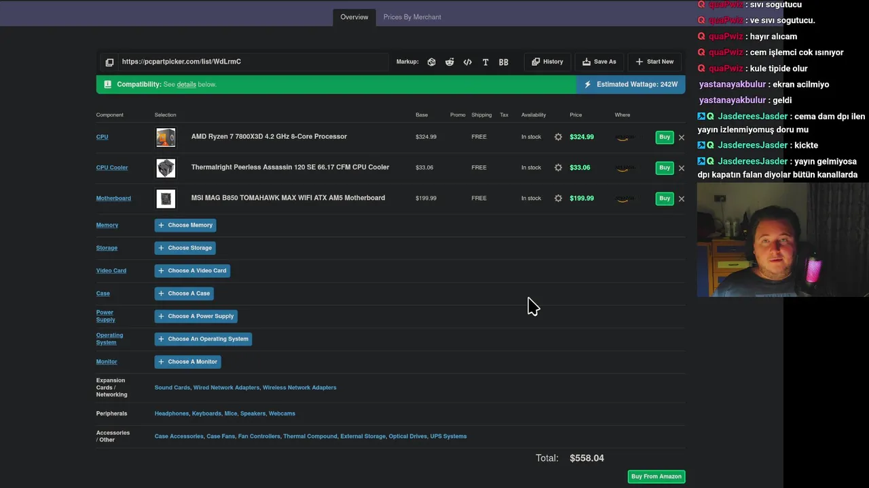The image size is (869, 488).
Task: Buy the Thermalright Peerless Assassin cooler
Action: [x=665, y=167]
